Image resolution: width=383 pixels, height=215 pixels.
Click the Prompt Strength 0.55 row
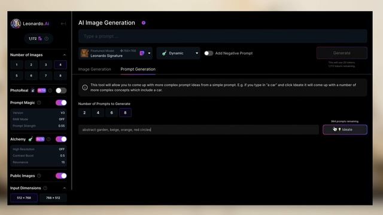point(38,126)
